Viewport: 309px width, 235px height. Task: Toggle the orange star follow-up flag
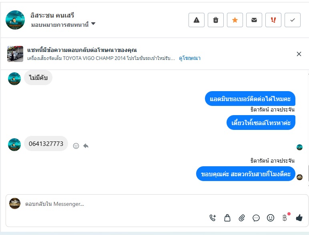tap(235, 20)
